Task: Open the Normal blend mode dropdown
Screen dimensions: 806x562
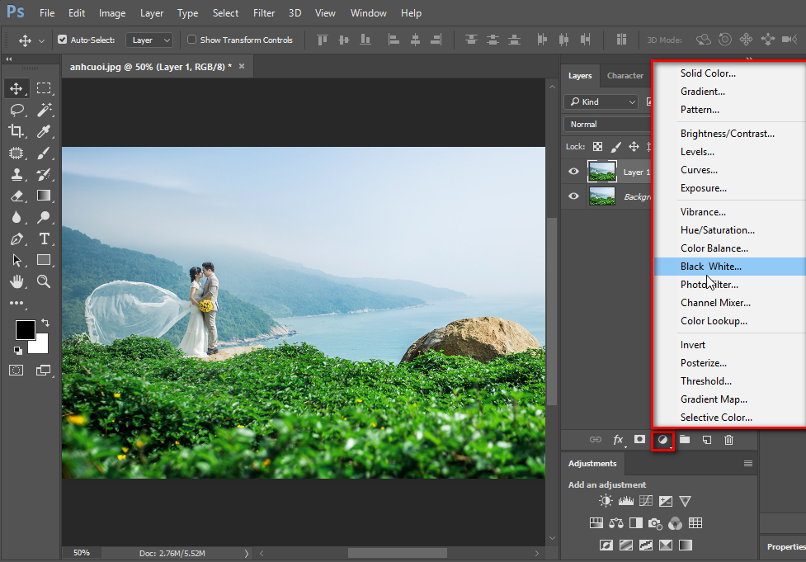Action: [x=607, y=125]
